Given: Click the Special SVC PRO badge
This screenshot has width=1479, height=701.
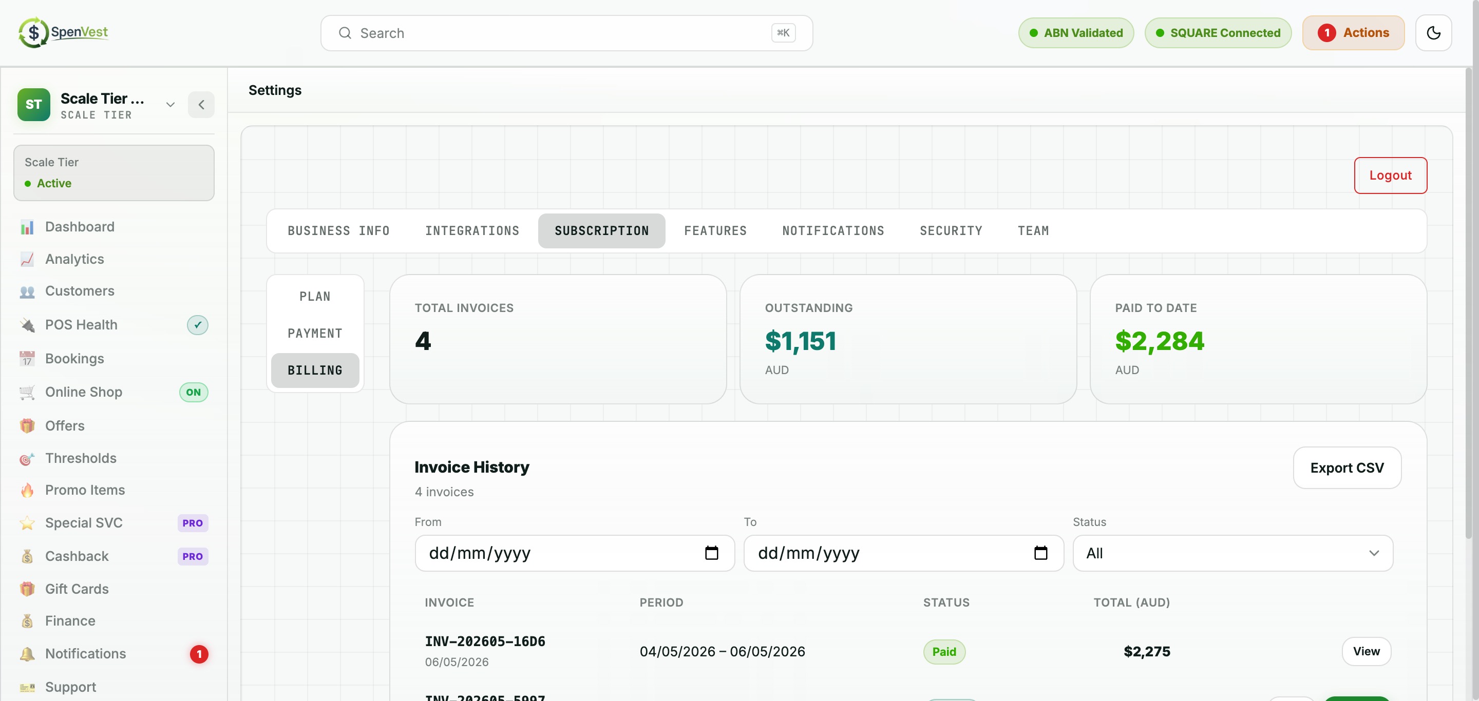Looking at the screenshot, I should (x=193, y=523).
